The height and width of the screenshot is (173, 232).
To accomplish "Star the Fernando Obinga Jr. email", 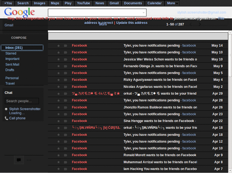I will [x=59, y=66].
